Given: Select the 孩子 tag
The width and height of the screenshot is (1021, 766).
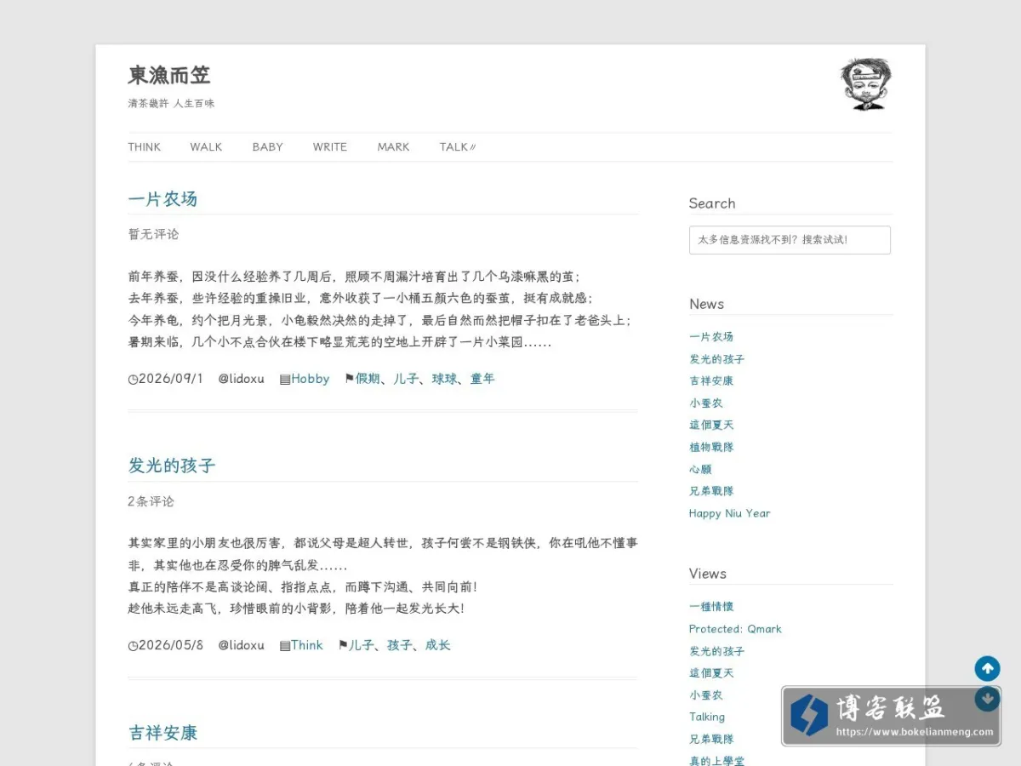Looking at the screenshot, I should click(400, 645).
